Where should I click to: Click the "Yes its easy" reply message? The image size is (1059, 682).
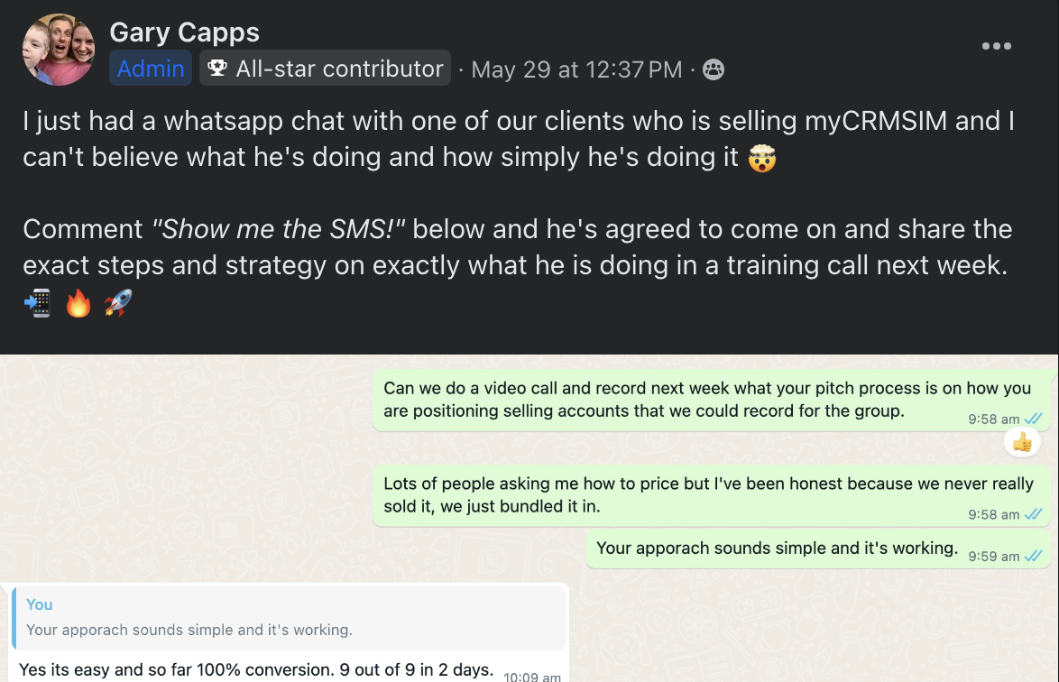256,670
